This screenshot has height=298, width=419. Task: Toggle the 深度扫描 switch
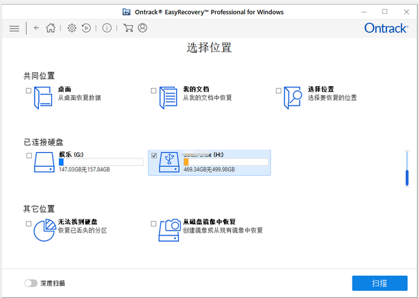tap(31, 283)
